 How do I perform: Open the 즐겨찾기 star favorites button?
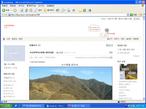[x=49, y=10]
